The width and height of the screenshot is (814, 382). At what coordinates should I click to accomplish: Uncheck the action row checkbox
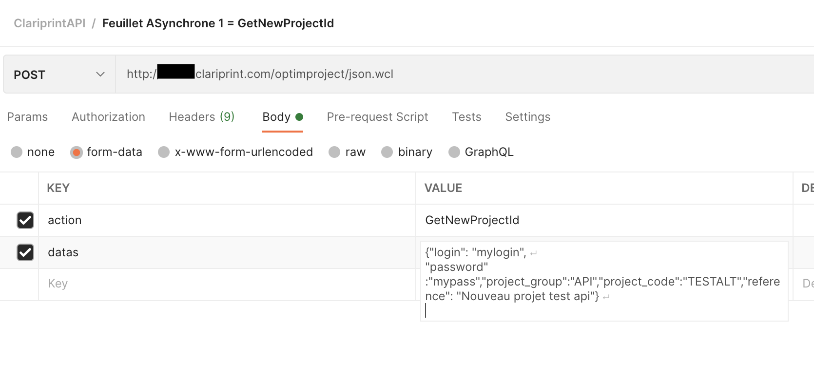pos(25,220)
